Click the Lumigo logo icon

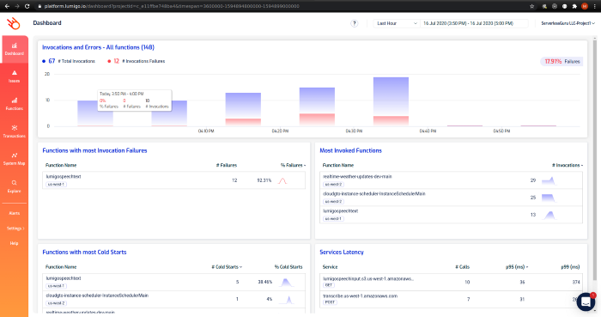tap(14, 23)
